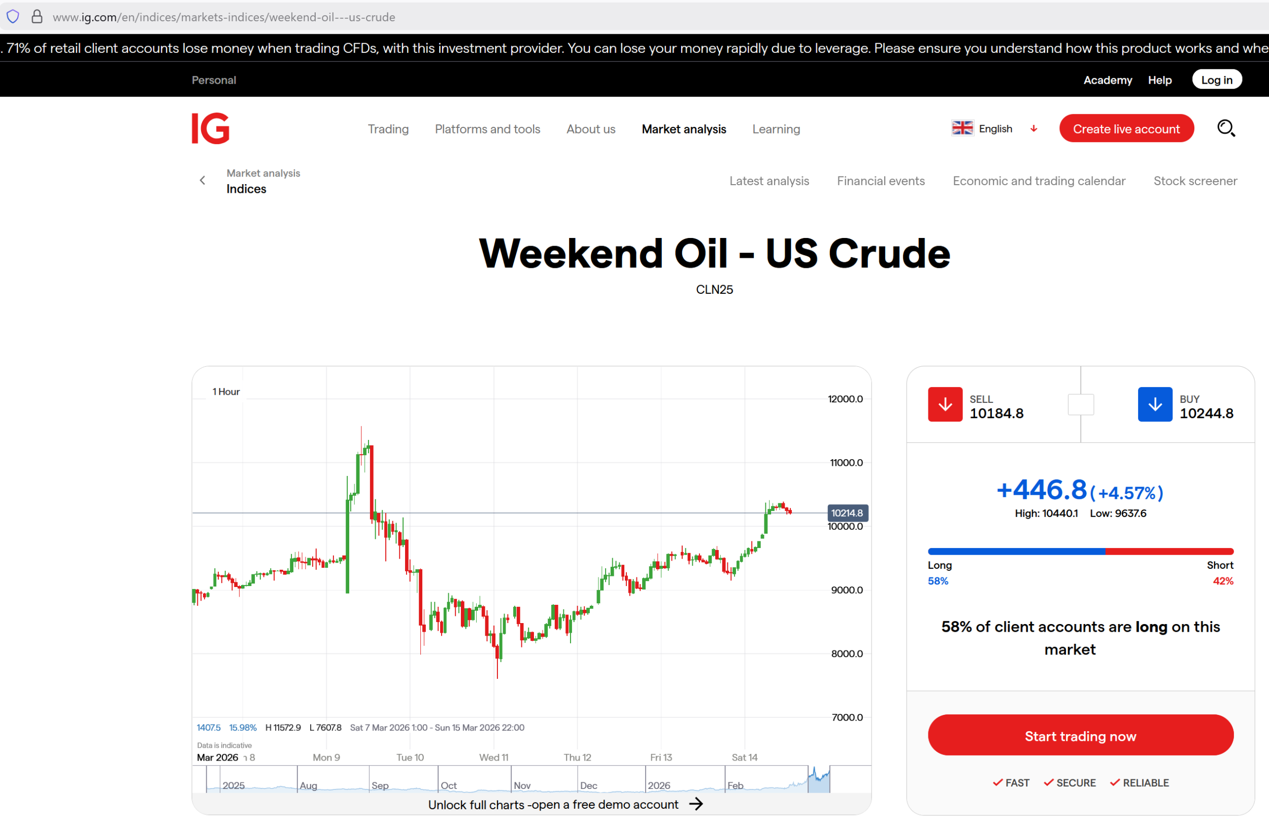
Task: Click the back chevron beside Market analysis
Action: pyautogui.click(x=203, y=181)
